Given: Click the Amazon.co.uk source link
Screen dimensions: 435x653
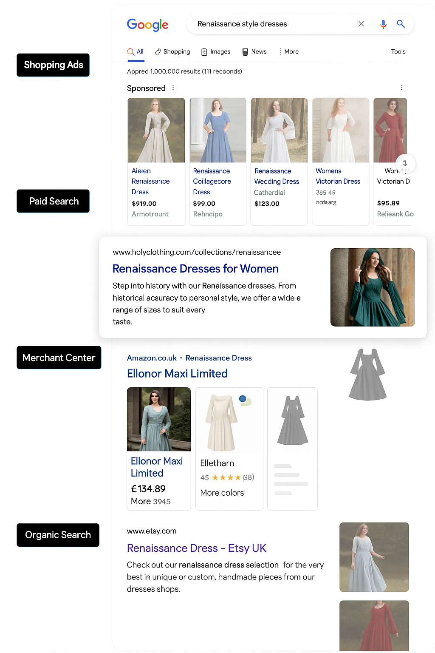Looking at the screenshot, I should click(152, 358).
